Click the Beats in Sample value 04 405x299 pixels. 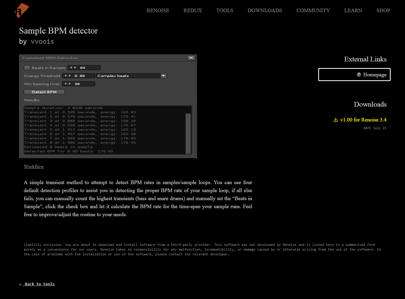[83, 68]
